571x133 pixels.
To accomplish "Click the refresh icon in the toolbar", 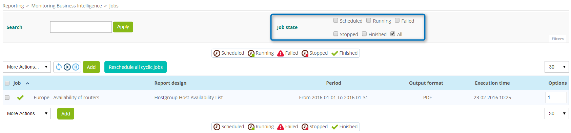I will (x=59, y=67).
